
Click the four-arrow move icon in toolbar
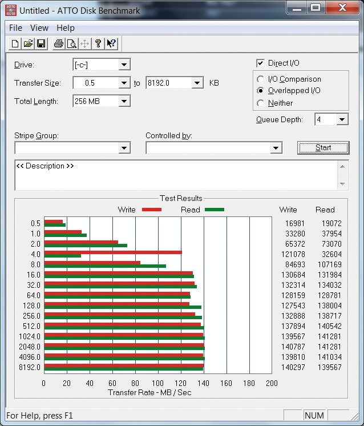pos(84,44)
